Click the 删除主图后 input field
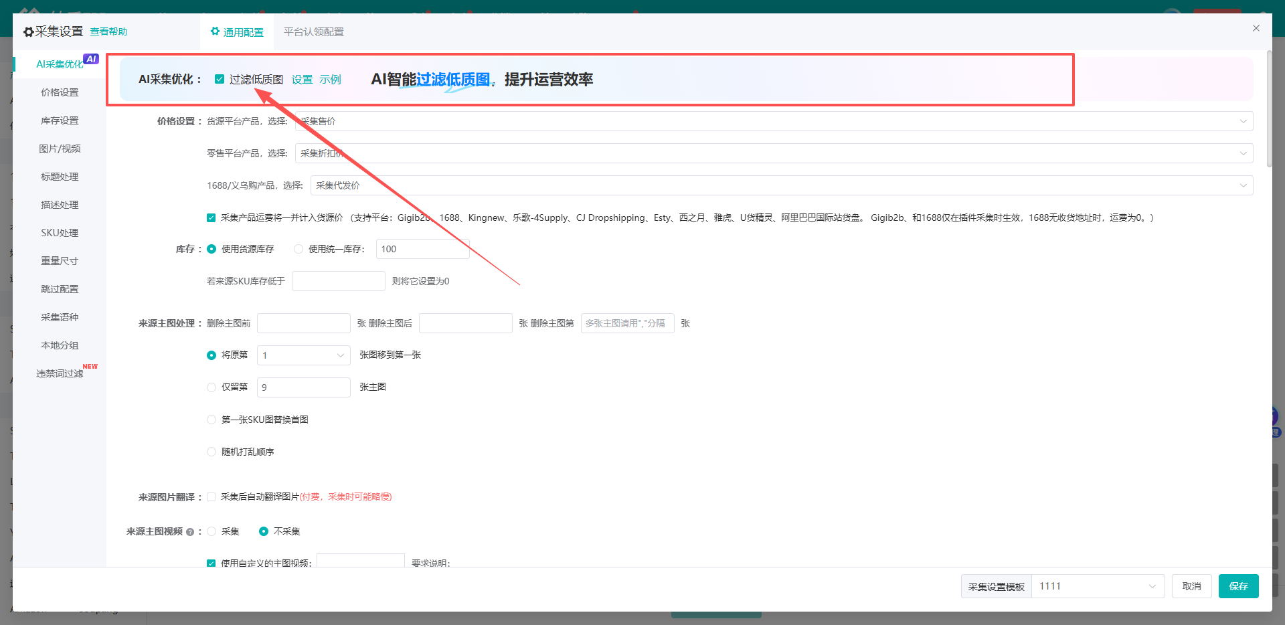The image size is (1285, 625). [x=466, y=323]
